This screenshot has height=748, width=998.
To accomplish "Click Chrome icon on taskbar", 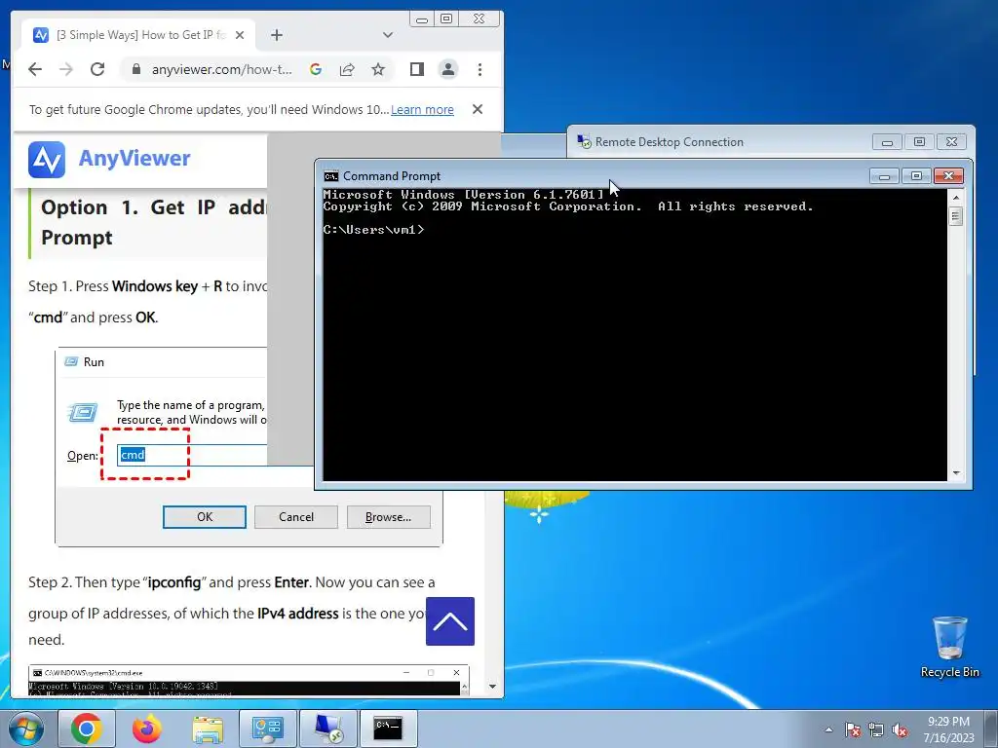I will coord(87,729).
